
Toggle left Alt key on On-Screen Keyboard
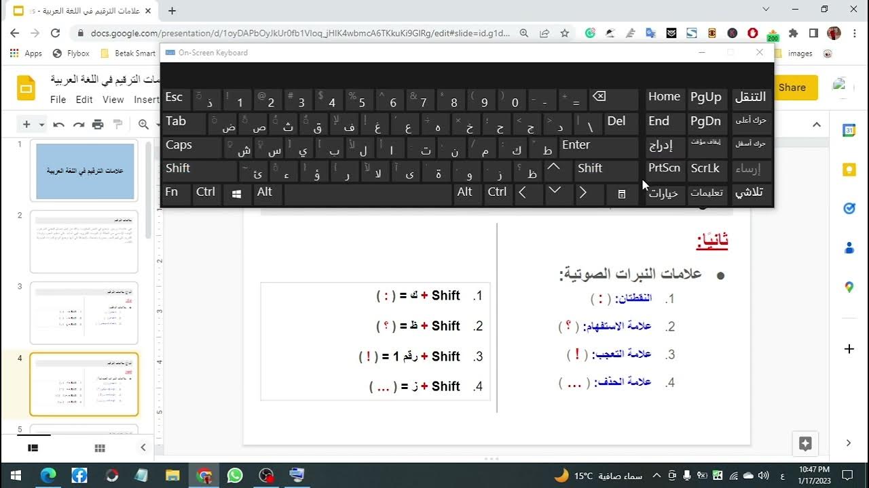click(268, 194)
